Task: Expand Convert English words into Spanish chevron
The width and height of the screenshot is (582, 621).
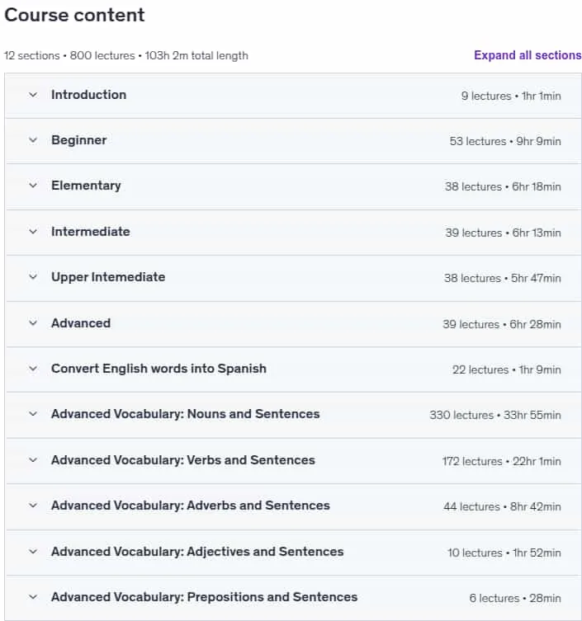Action: (x=33, y=369)
